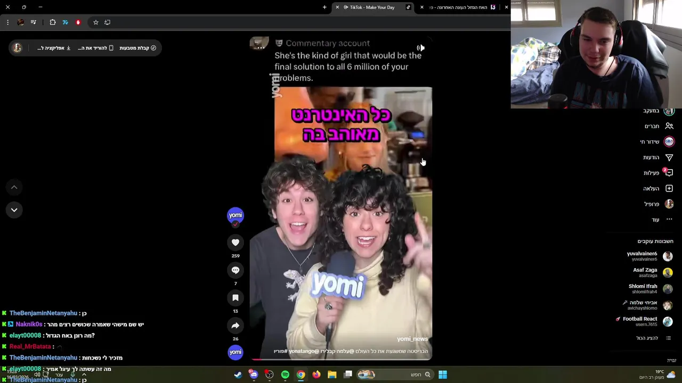
Task: Open Profile (פרופיל) in sidebar
Action: 659,204
